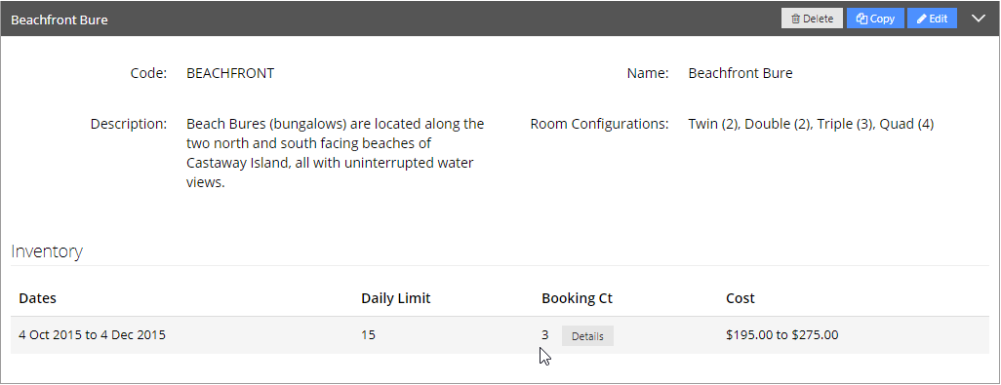Click the trash can icon on Delete
The height and width of the screenshot is (385, 1001).
coord(795,19)
